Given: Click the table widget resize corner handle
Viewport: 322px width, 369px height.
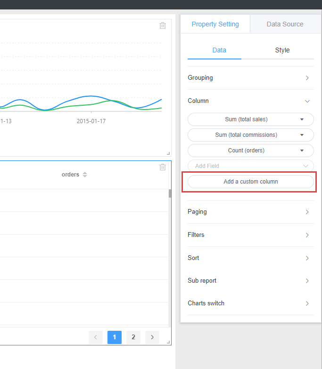Looking at the screenshot, I should [x=168, y=342].
